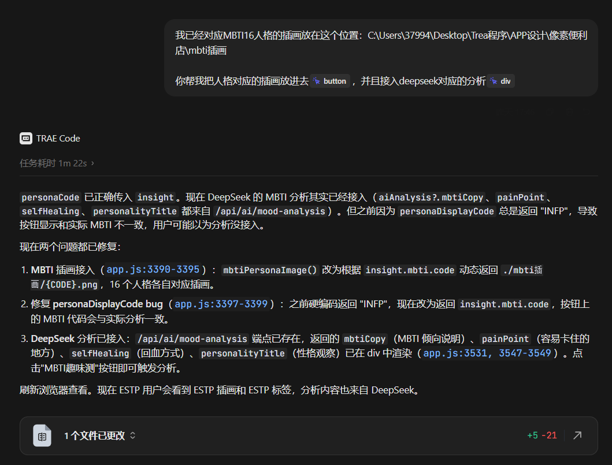Viewport: 612px width, 465px height.
Task: Click the TRAE Code label
Action: tap(58, 139)
